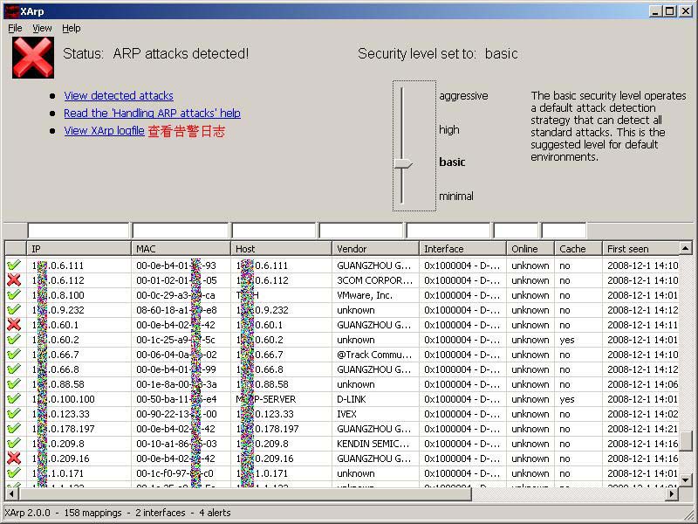Image resolution: width=698 pixels, height=524 pixels.
Task: Click the XArp title bar app icon
Action: click(x=10, y=10)
